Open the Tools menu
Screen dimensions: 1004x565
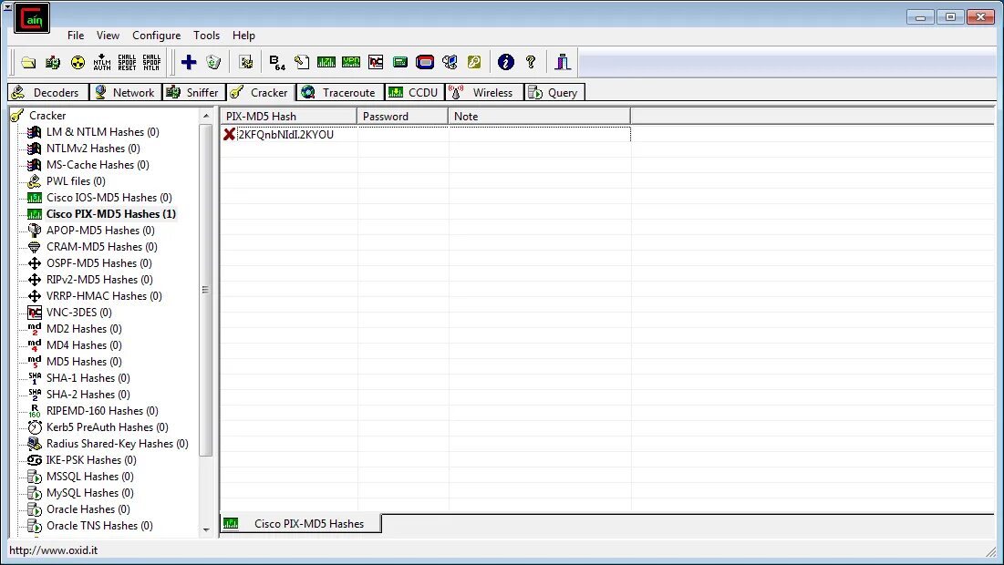206,36
